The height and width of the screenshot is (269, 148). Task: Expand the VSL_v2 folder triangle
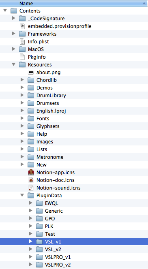[x=31, y=249]
